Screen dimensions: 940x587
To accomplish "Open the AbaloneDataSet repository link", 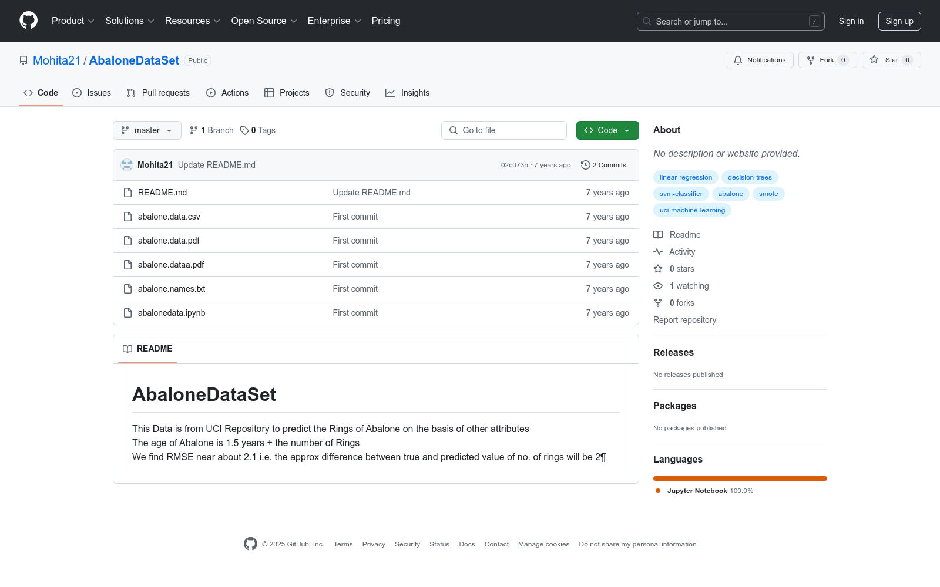I will [134, 60].
